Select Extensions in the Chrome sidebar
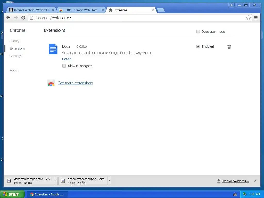Viewport: 264px width, 198px height. 17,48
